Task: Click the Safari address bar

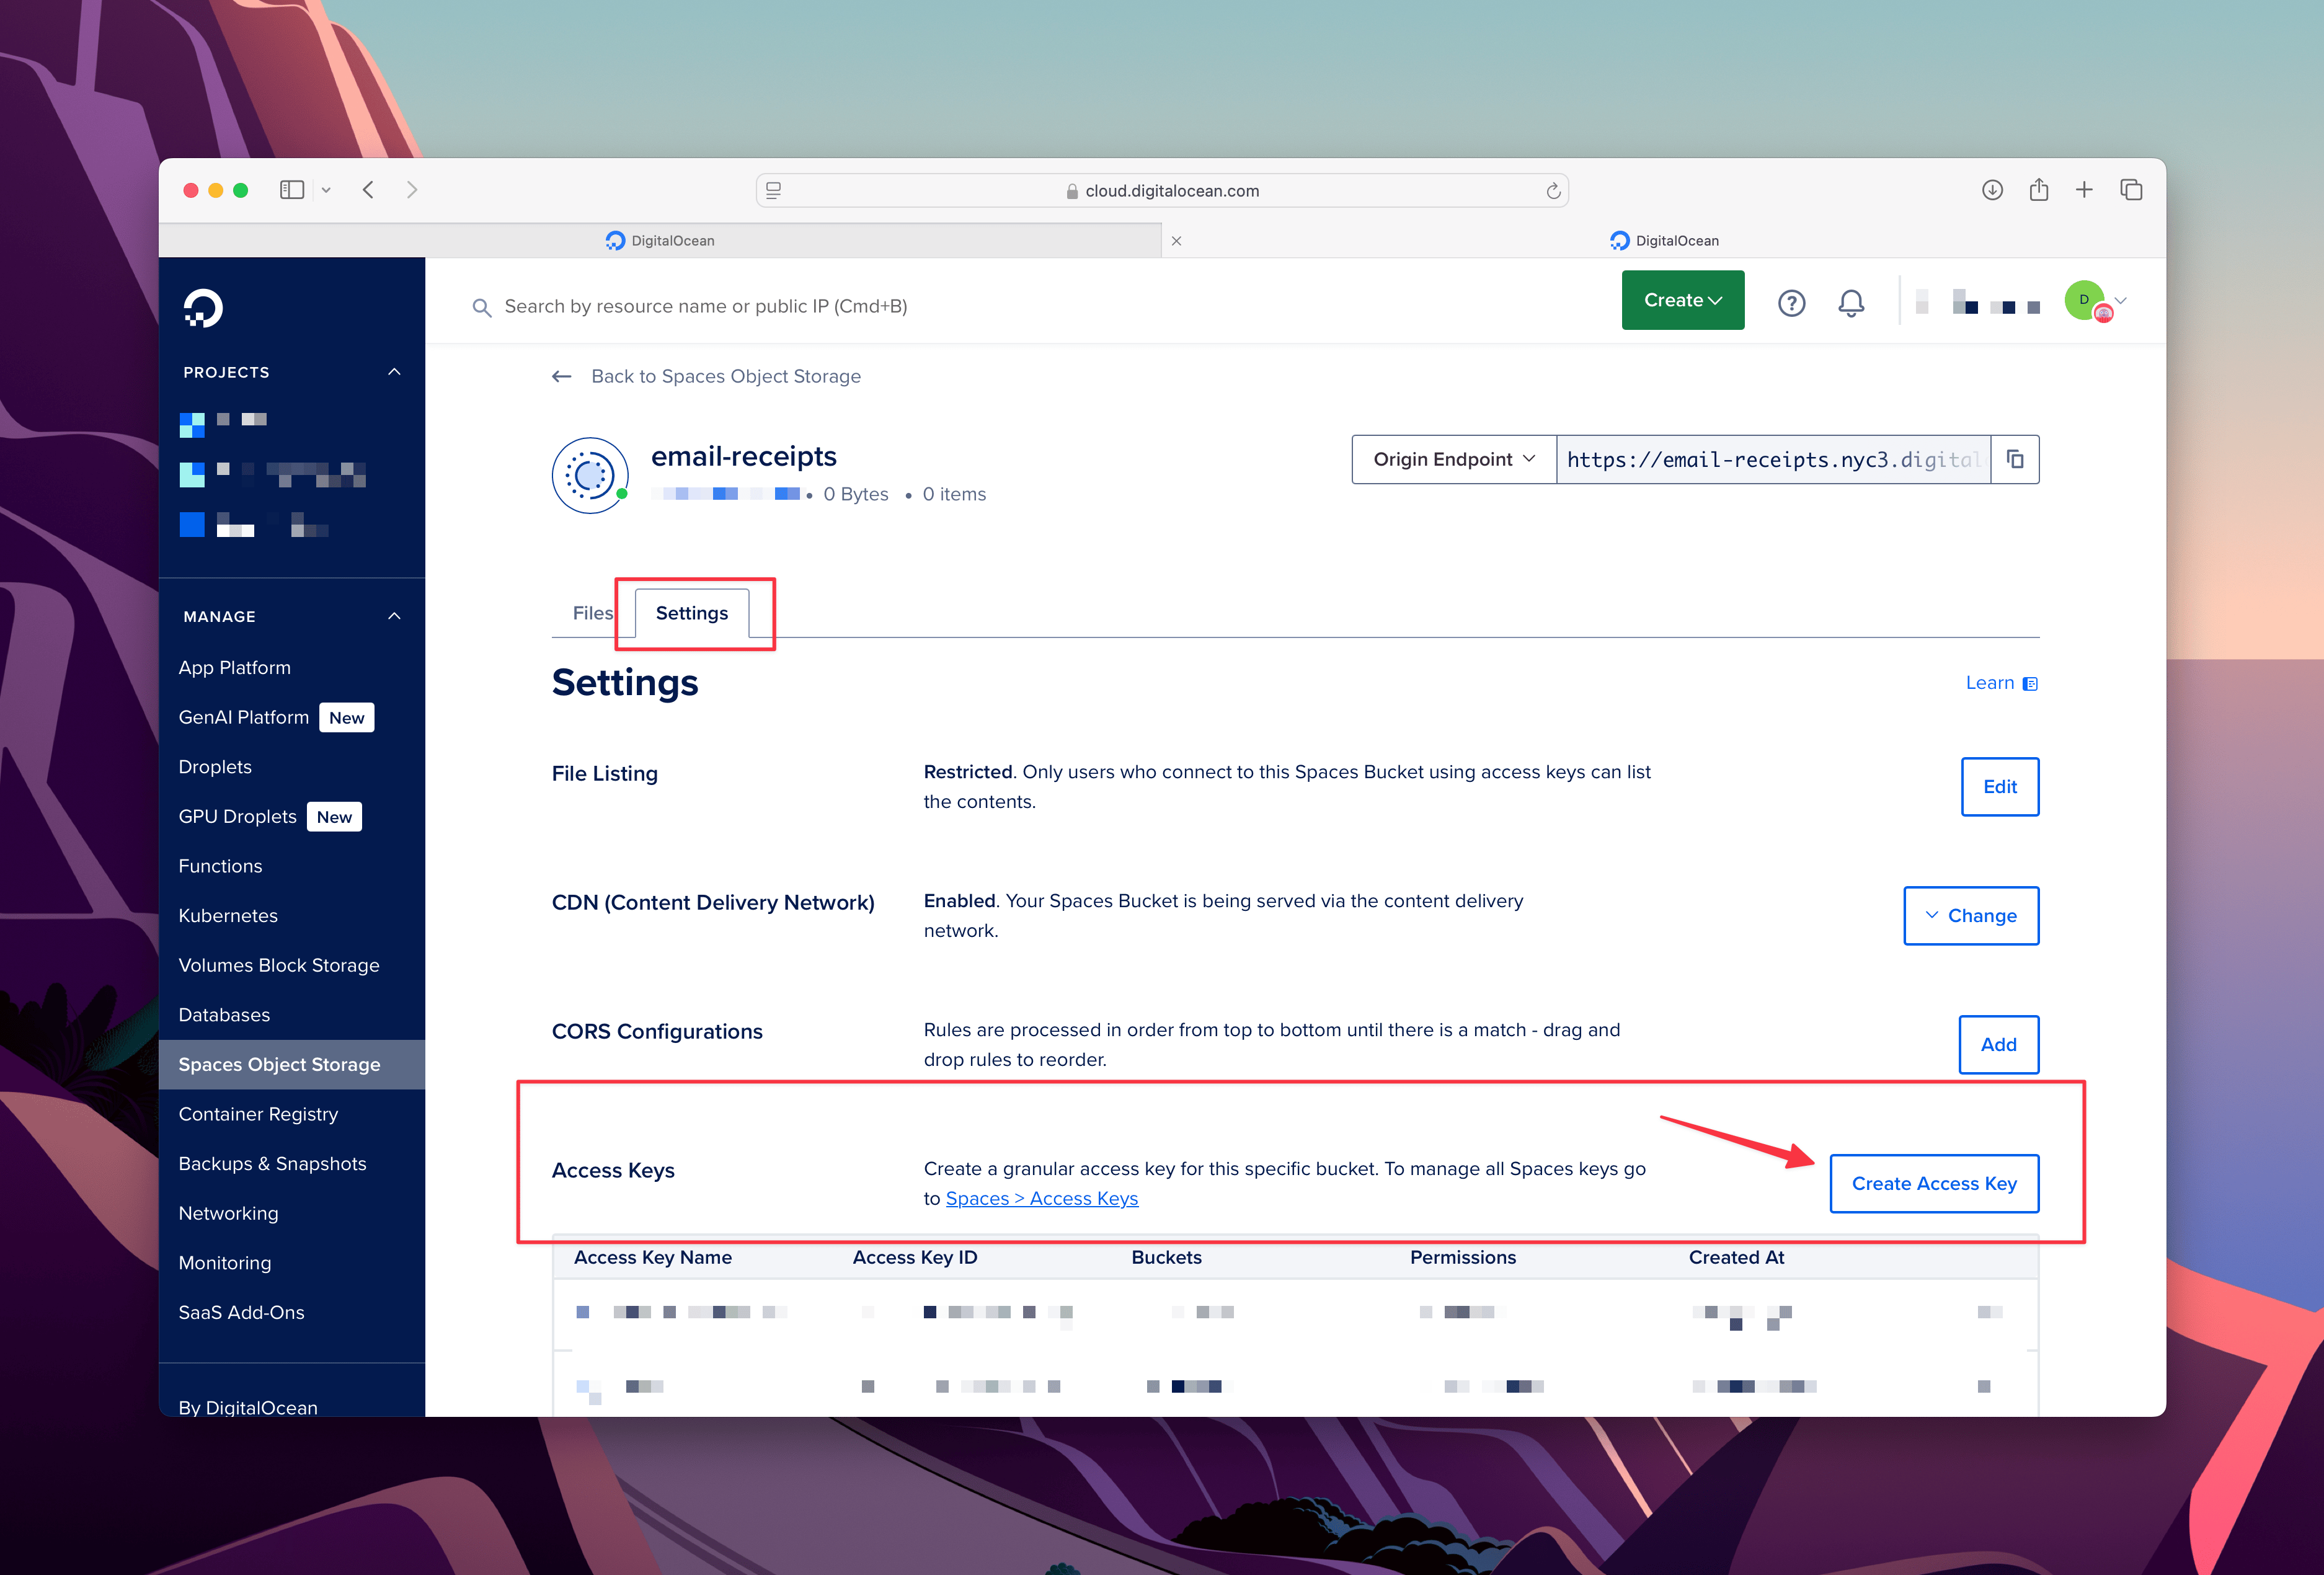Action: pos(1162,190)
